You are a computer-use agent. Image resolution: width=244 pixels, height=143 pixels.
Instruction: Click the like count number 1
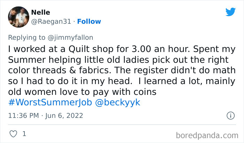(x=24, y=134)
